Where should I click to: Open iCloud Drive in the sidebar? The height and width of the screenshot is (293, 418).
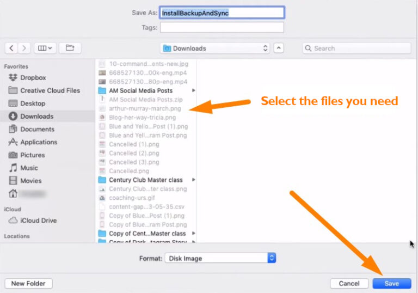pyautogui.click(x=38, y=221)
